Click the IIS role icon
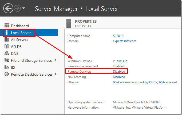This screenshot has width=182, height=115. [x=7, y=67]
